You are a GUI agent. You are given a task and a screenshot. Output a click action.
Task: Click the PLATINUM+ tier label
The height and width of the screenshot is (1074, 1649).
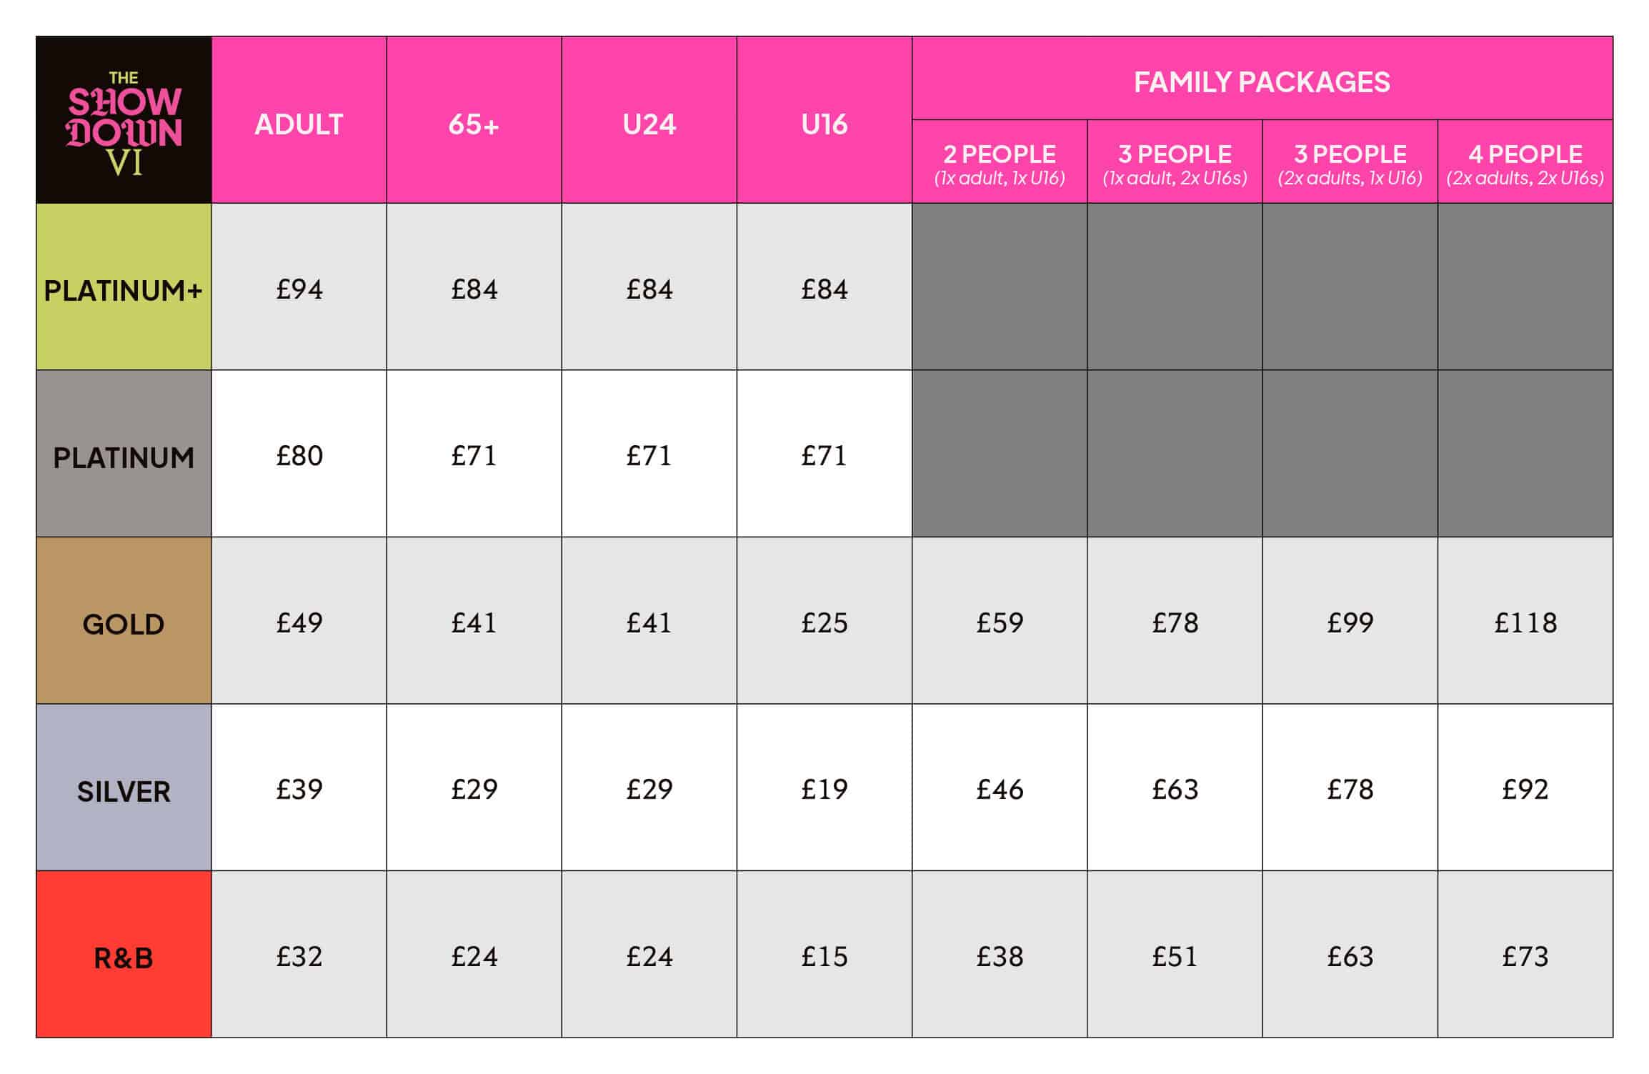(124, 290)
